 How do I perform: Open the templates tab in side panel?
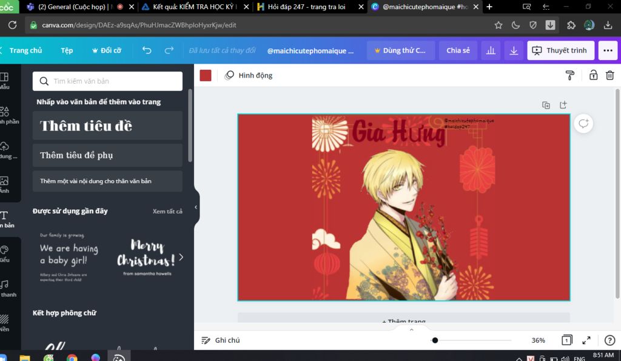5,81
